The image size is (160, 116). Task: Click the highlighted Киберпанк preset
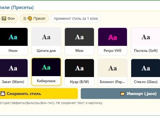pos(46,72)
